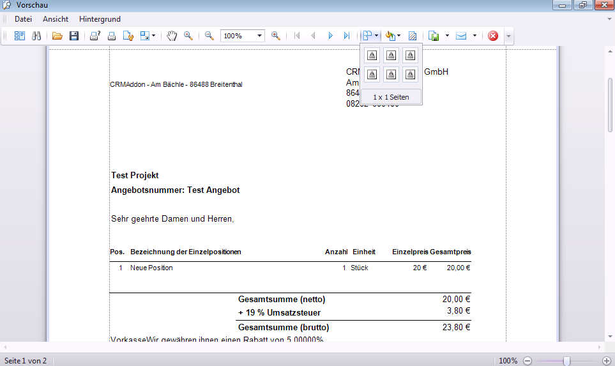The height and width of the screenshot is (366, 615).
Task: Activate the hand pan tool
Action: [171, 36]
